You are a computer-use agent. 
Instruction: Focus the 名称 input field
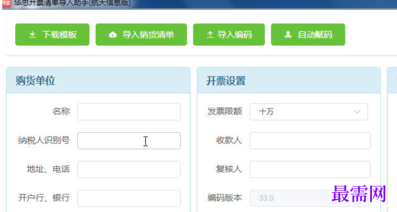tap(129, 112)
